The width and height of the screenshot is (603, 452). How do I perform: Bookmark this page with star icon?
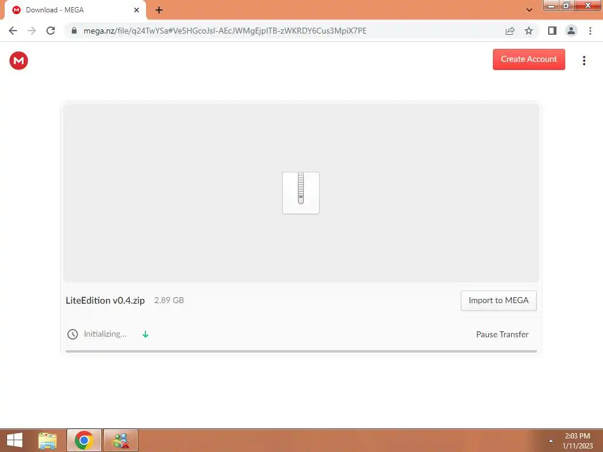[x=529, y=31]
